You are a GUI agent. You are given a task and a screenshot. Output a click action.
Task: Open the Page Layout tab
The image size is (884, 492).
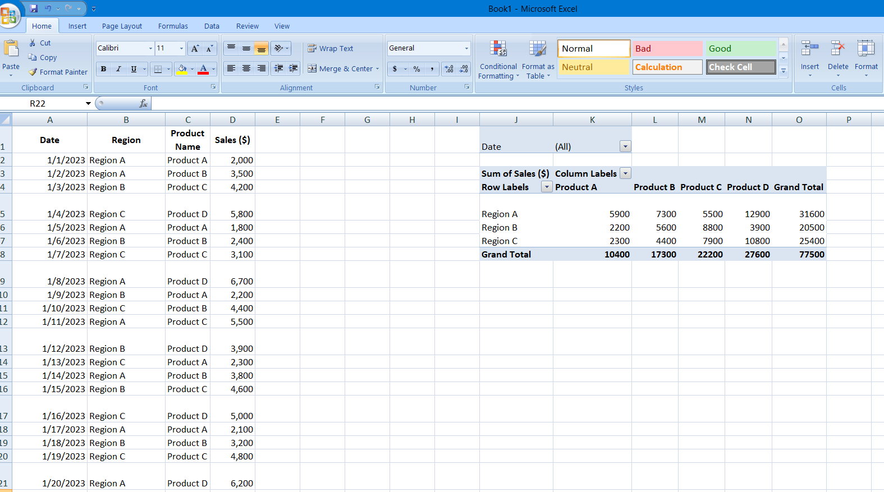pyautogui.click(x=122, y=26)
